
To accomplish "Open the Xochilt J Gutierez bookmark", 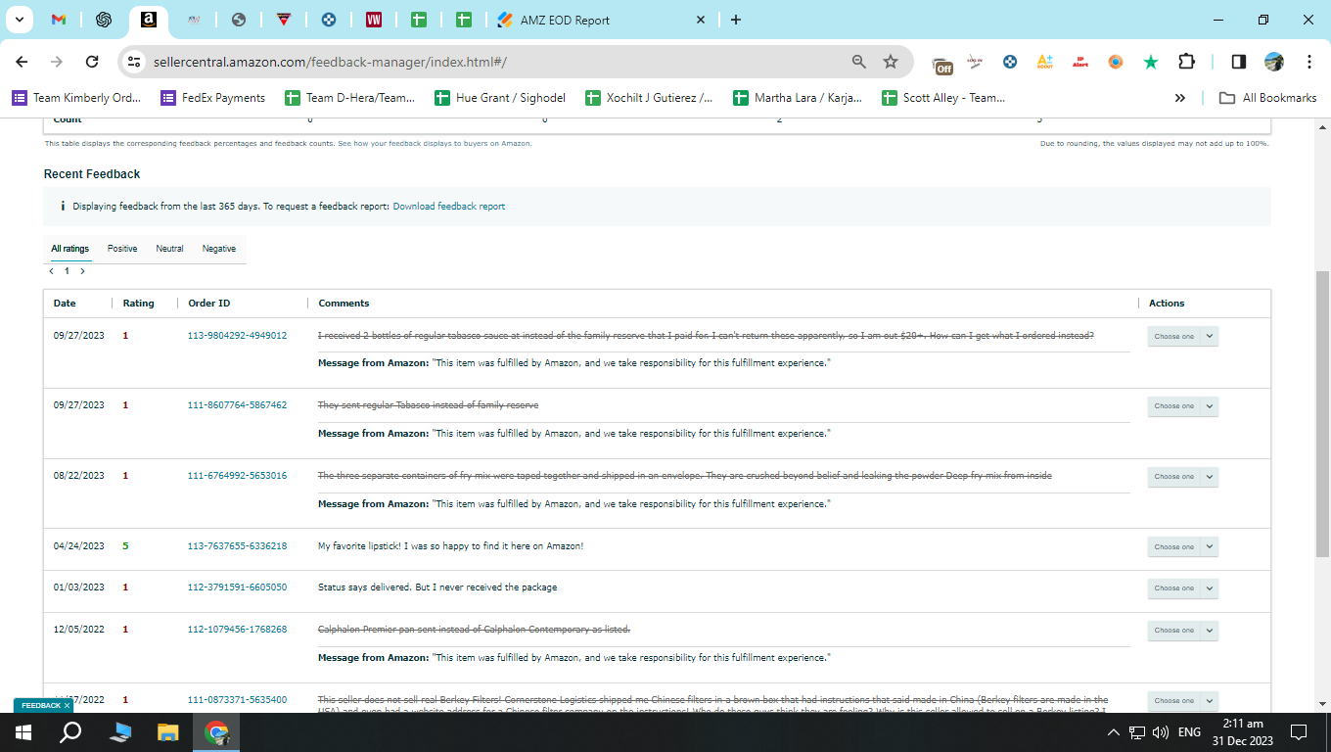I will 649,98.
